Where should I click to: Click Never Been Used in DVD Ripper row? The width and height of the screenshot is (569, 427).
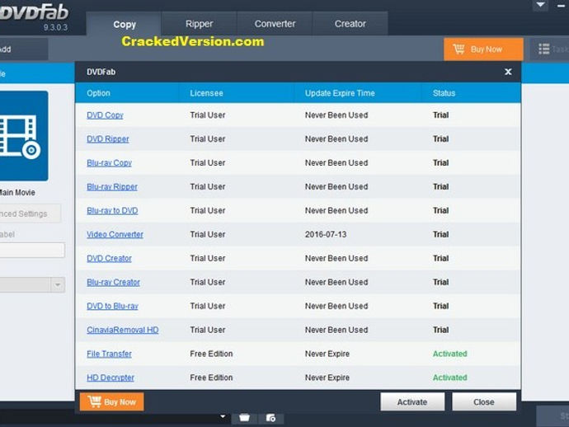click(336, 139)
